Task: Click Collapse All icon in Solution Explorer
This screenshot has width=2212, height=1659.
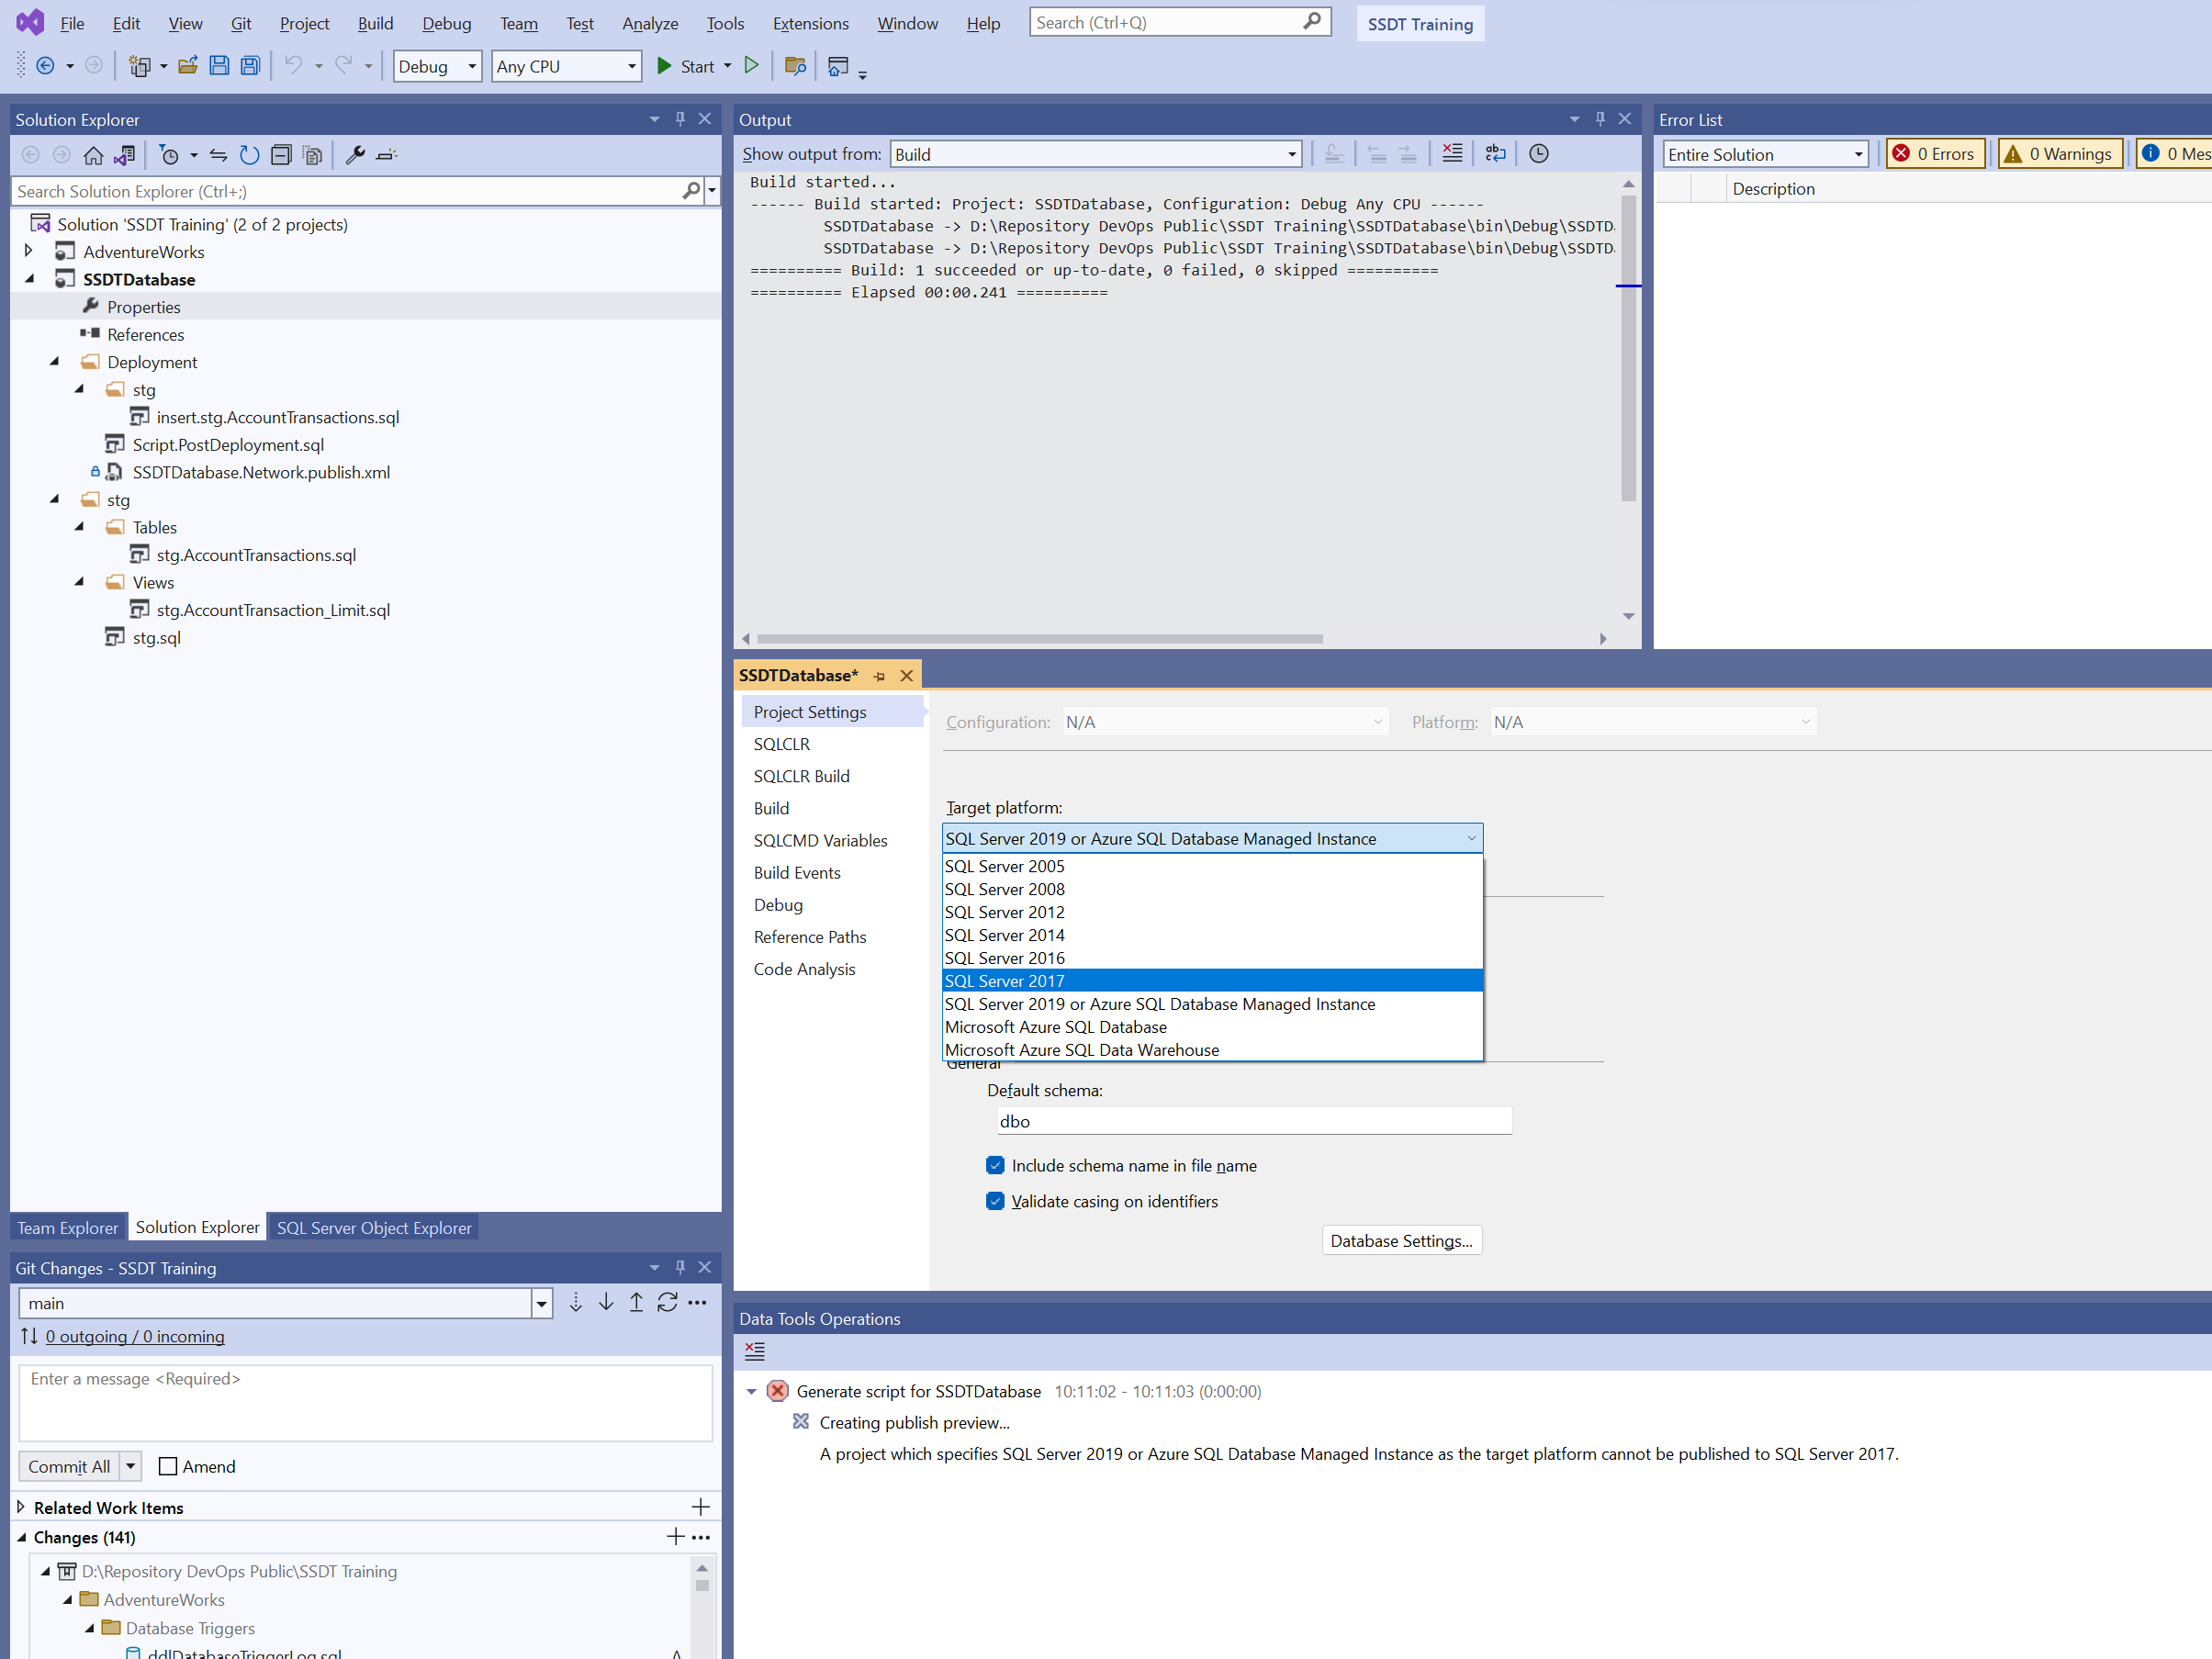Action: pos(281,155)
